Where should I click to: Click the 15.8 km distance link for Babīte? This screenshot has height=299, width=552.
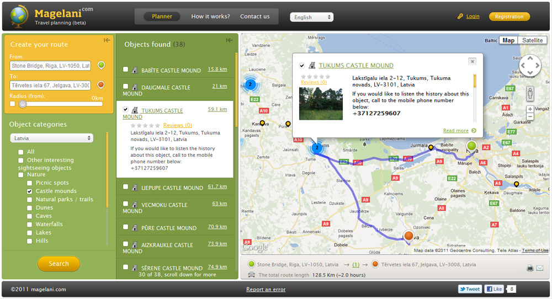(x=217, y=69)
